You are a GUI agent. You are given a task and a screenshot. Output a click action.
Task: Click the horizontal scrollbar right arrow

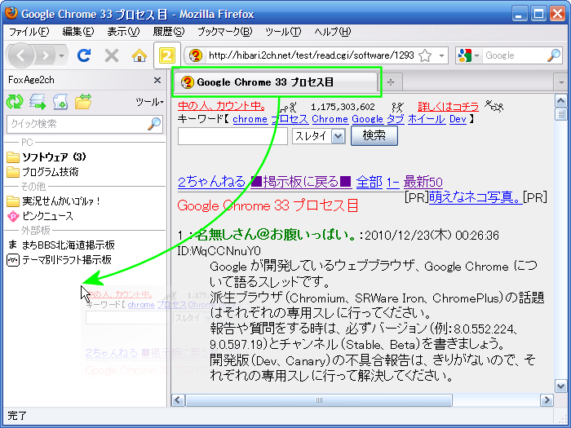[x=547, y=400]
